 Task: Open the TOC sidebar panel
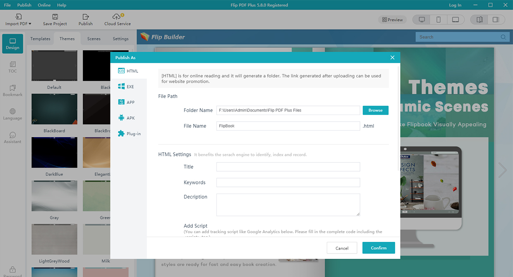(x=12, y=67)
